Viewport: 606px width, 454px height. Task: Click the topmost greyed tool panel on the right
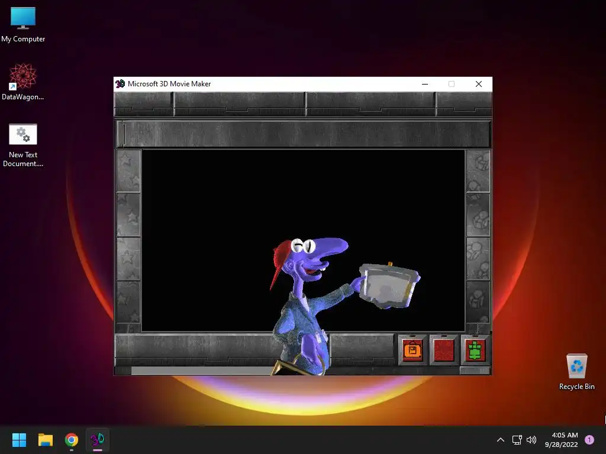tap(478, 171)
